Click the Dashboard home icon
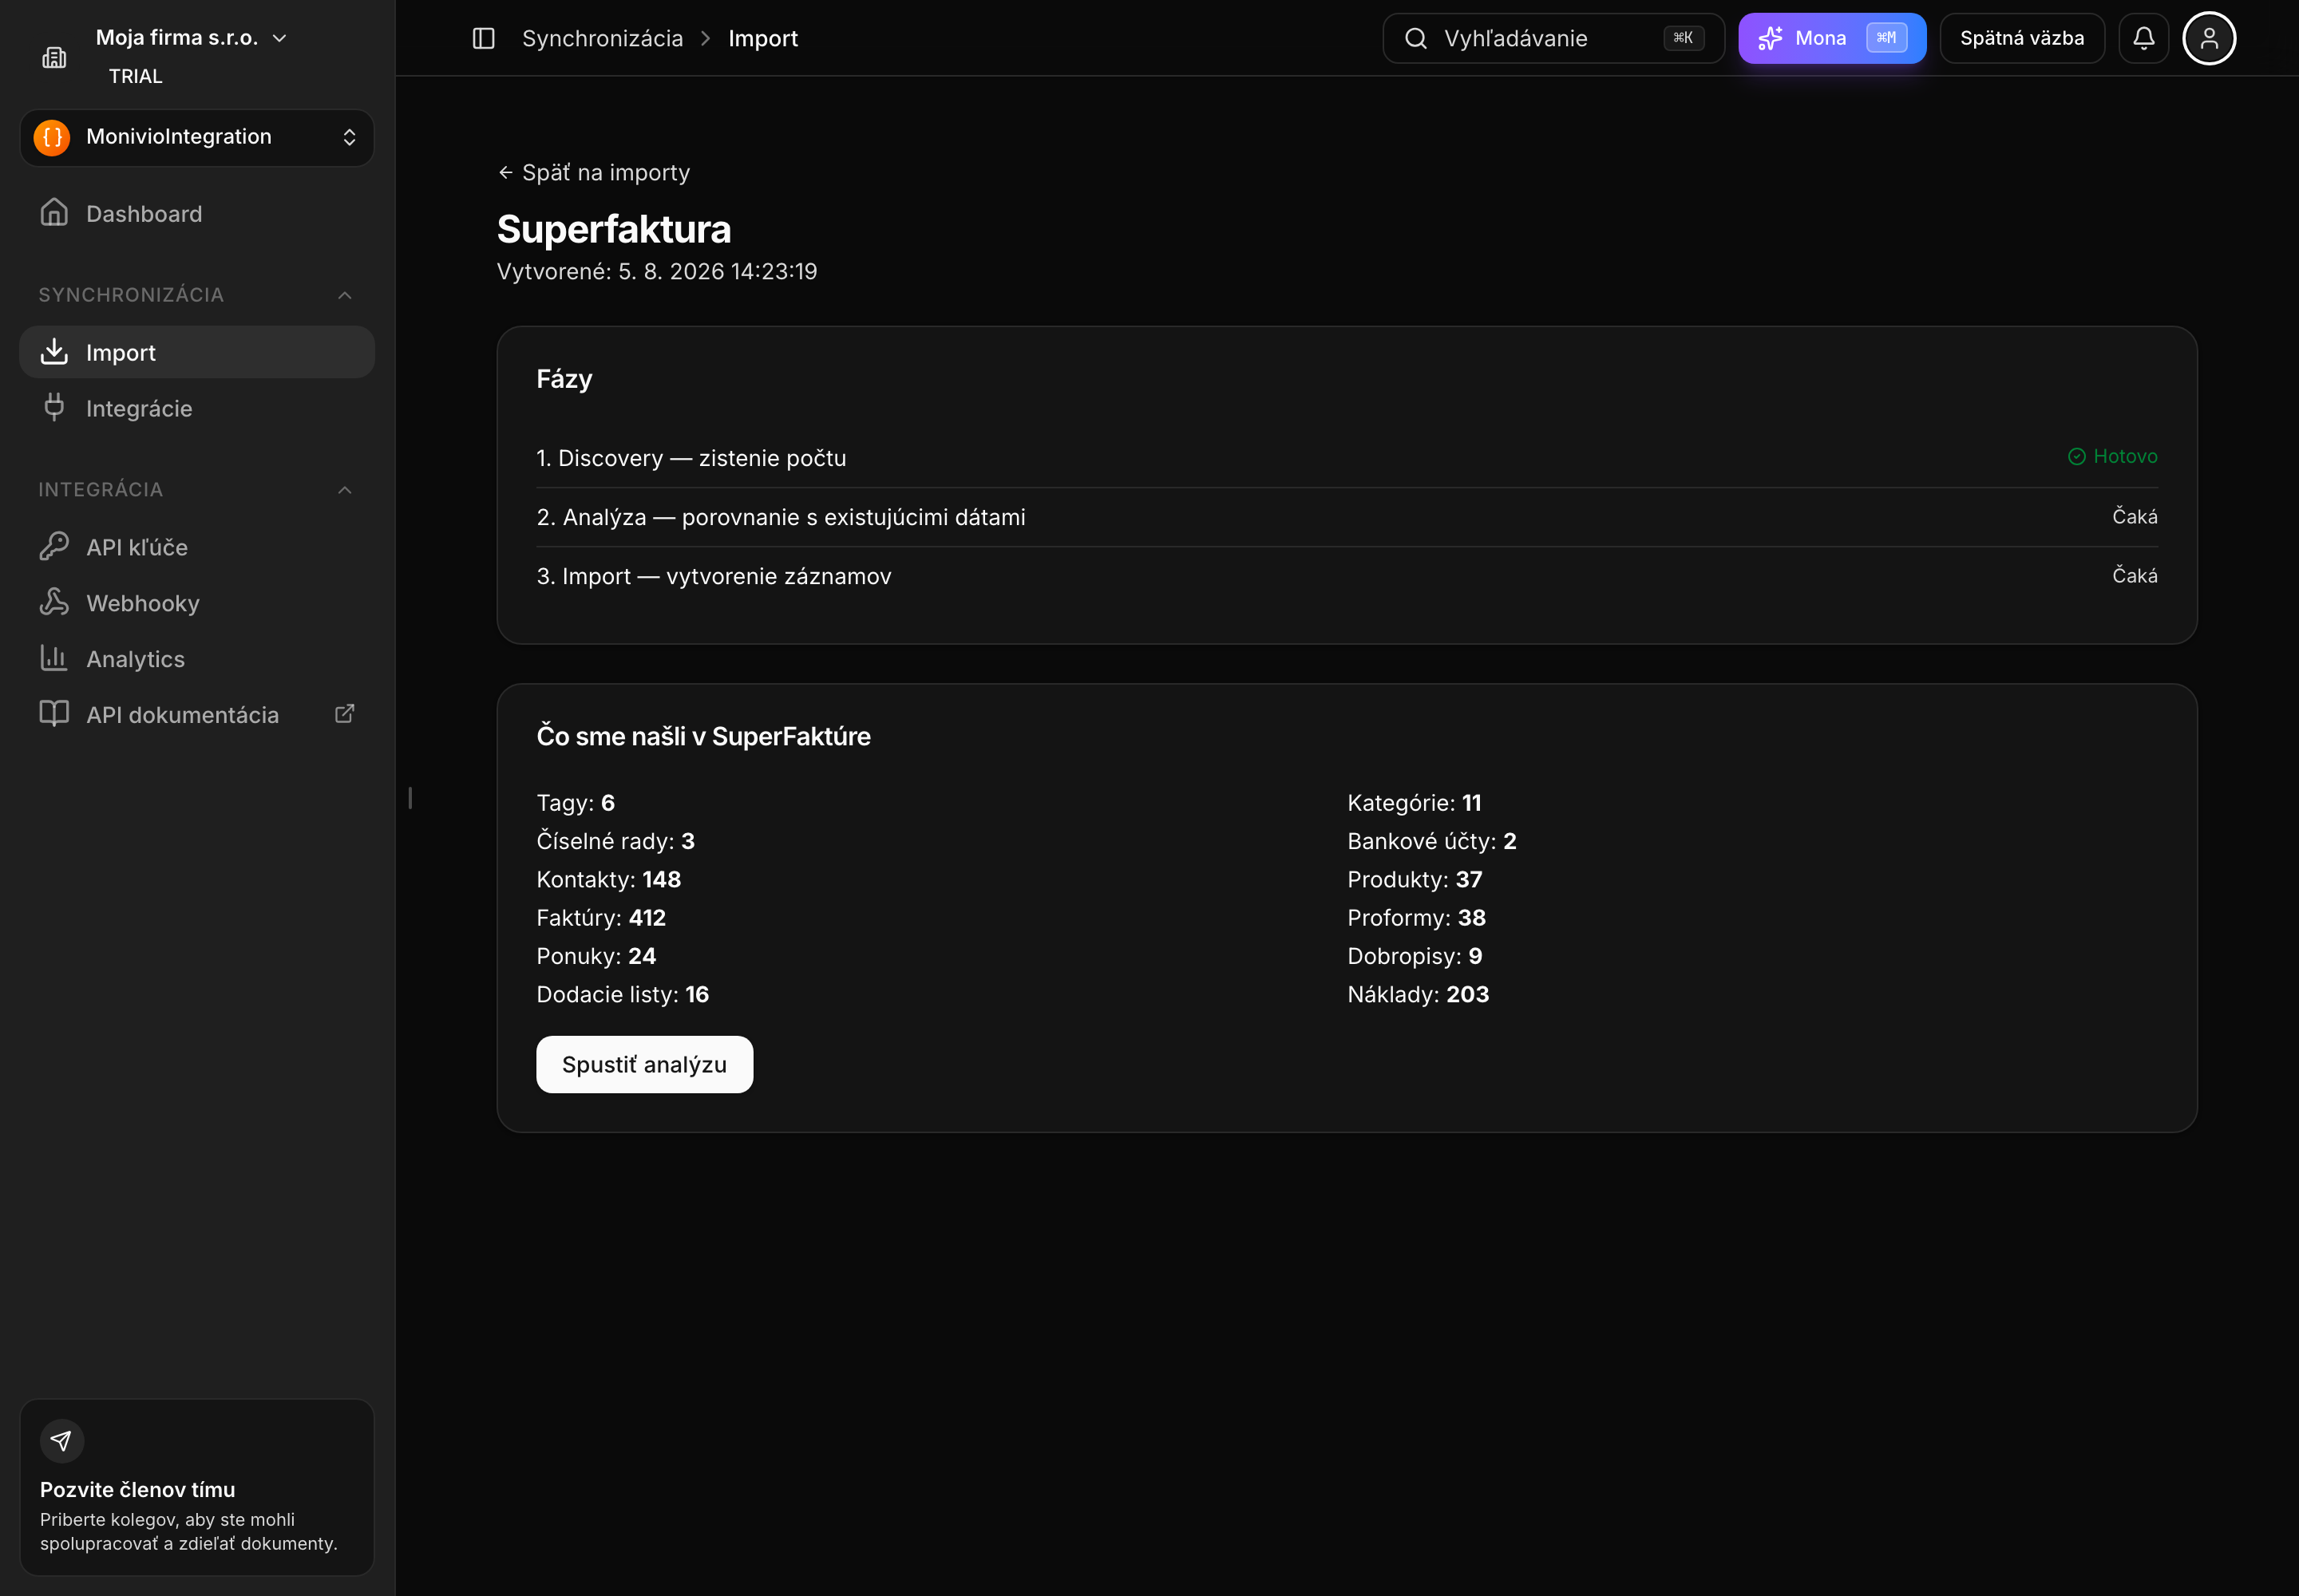2299x1596 pixels. 54,213
